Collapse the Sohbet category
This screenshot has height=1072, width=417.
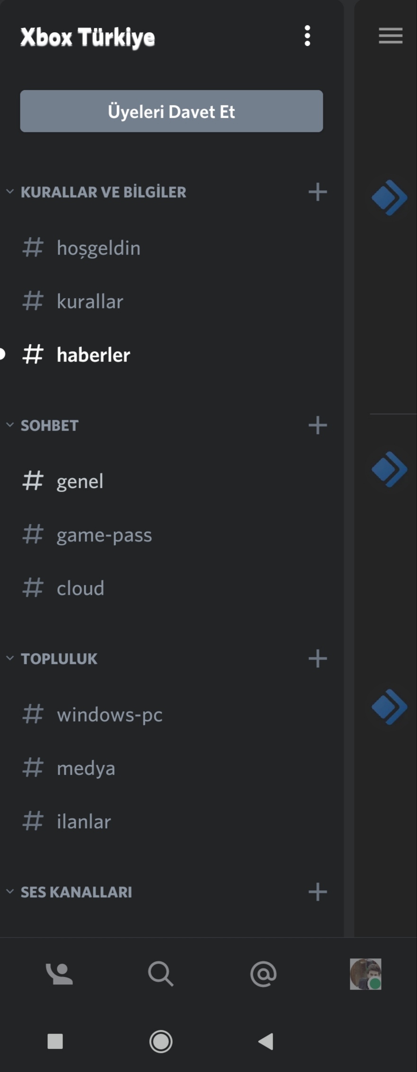10,425
